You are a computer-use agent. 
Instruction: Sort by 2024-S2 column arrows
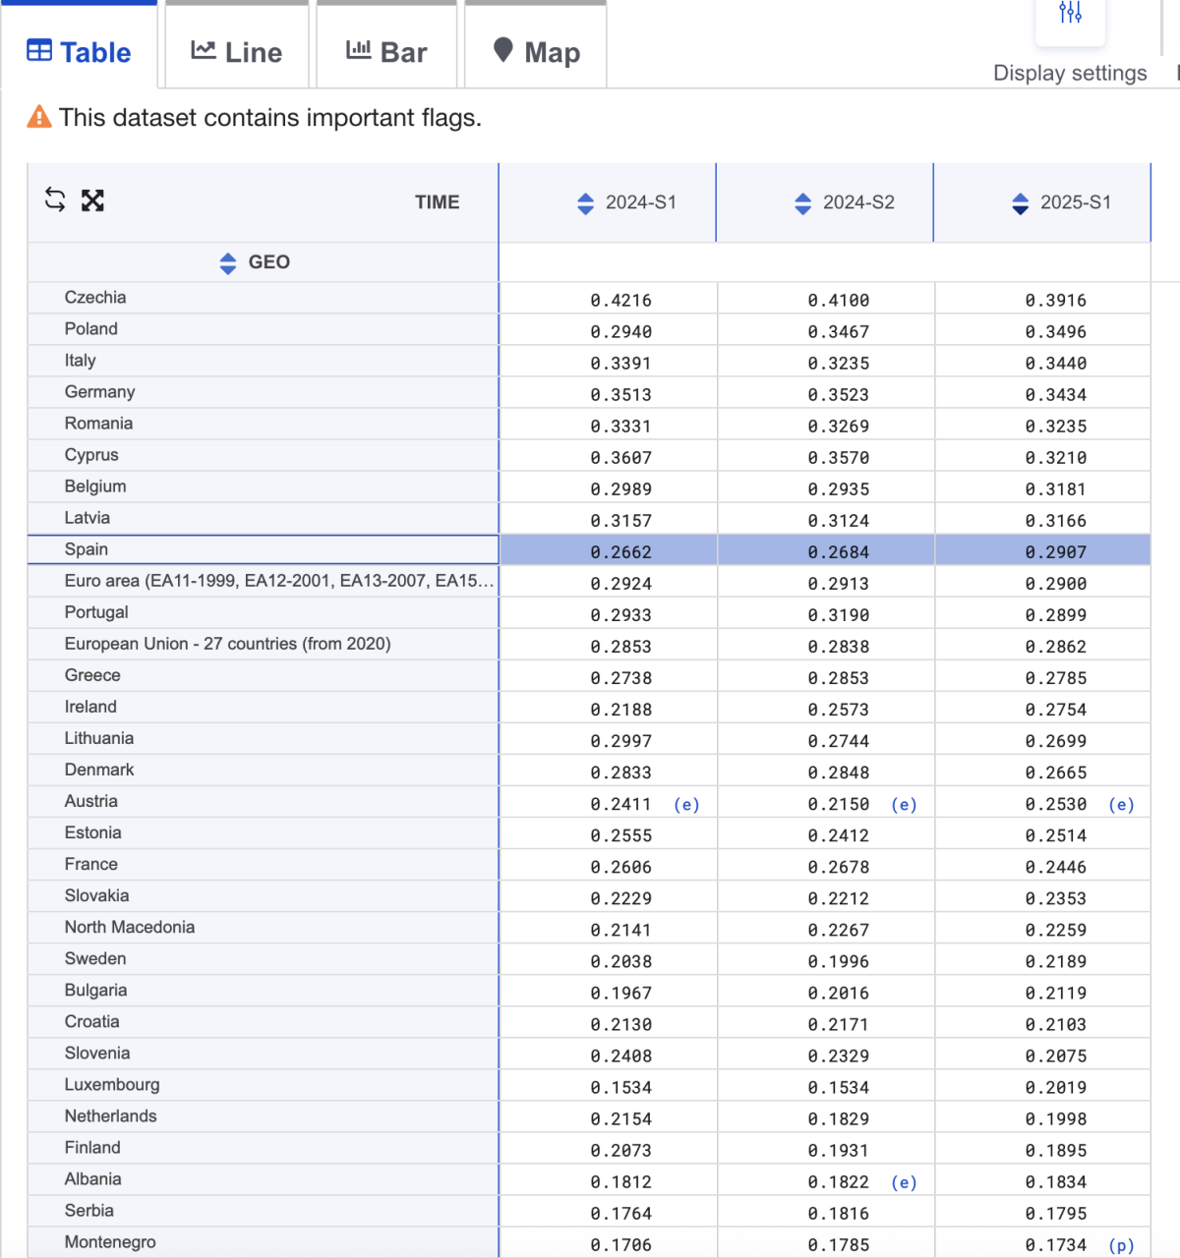pos(803,203)
